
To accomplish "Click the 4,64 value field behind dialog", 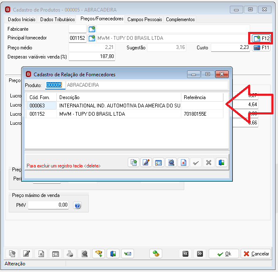I will coord(245,104).
